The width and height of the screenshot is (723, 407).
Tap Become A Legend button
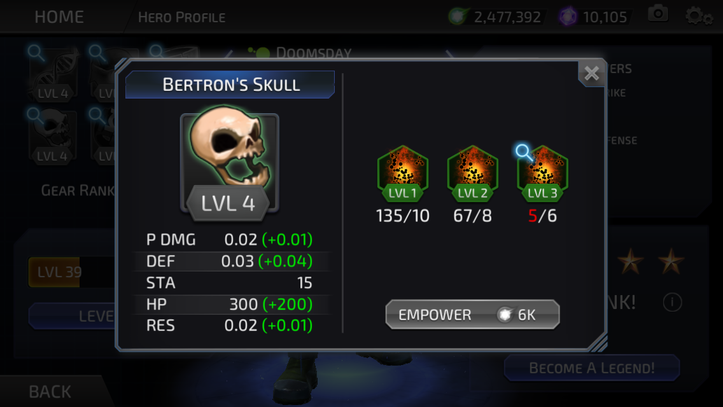pos(592,368)
